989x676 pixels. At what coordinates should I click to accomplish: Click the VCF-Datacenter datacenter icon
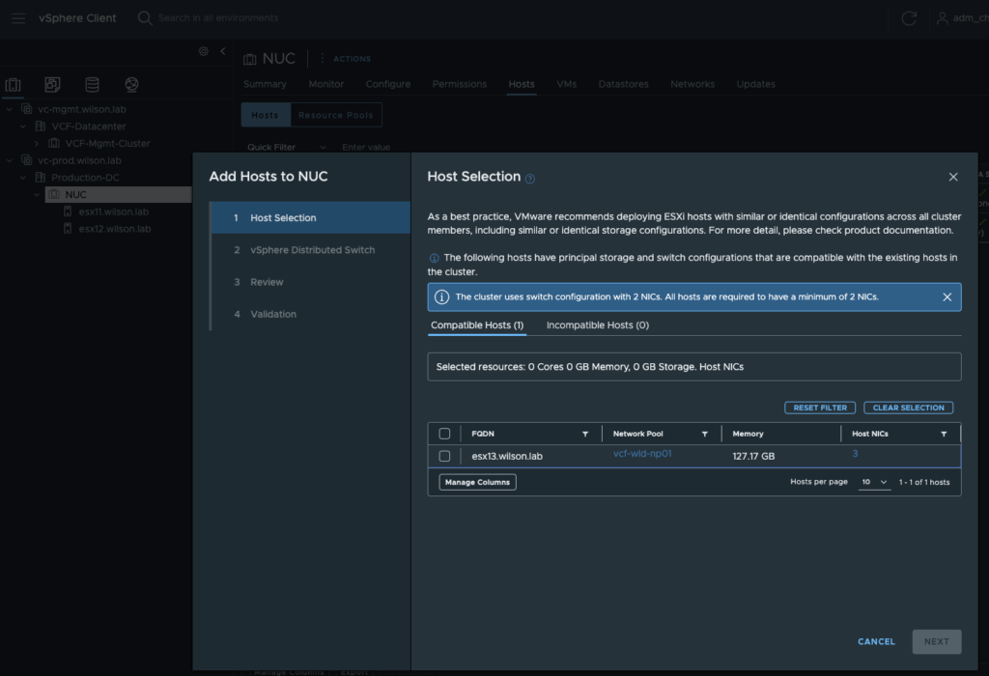[x=41, y=127]
